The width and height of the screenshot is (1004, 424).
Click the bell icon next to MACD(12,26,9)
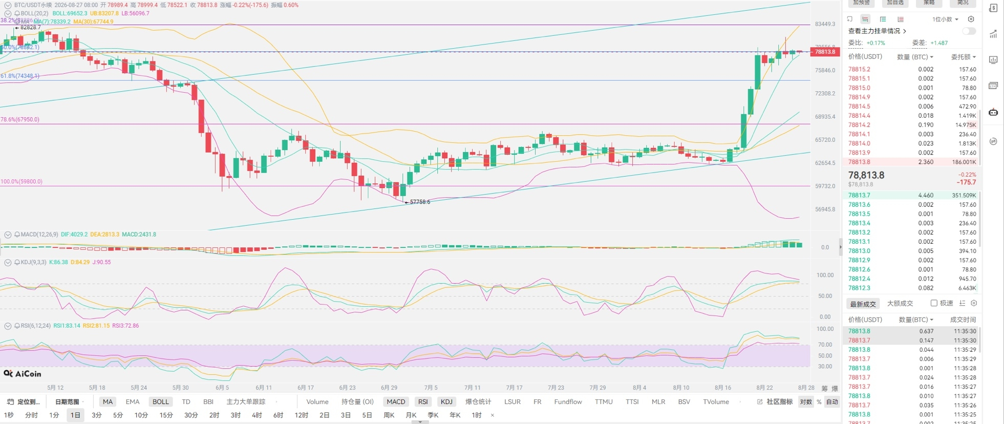pos(17,235)
